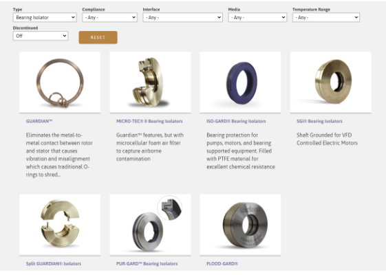Follow the PUR-GARD Bearing Isolators link
386x275 pixels.
[x=147, y=263]
